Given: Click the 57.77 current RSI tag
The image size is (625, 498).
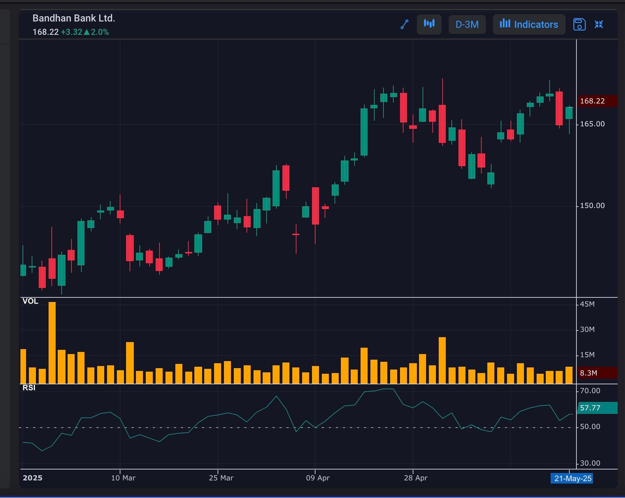Looking at the screenshot, I should coord(597,408).
